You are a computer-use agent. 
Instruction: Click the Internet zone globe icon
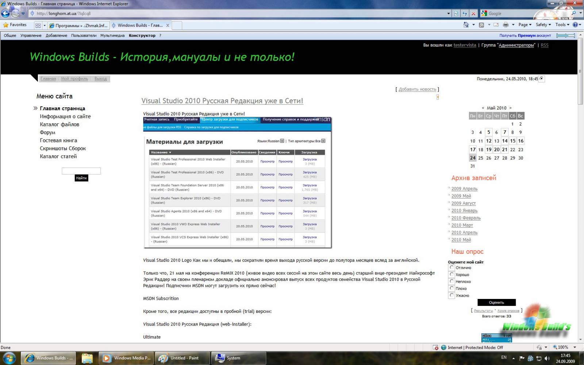pos(443,347)
